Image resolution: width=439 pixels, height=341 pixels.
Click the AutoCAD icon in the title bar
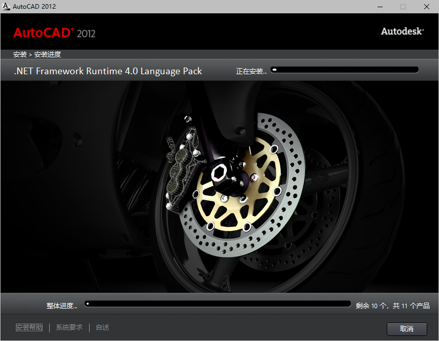[x=7, y=6]
